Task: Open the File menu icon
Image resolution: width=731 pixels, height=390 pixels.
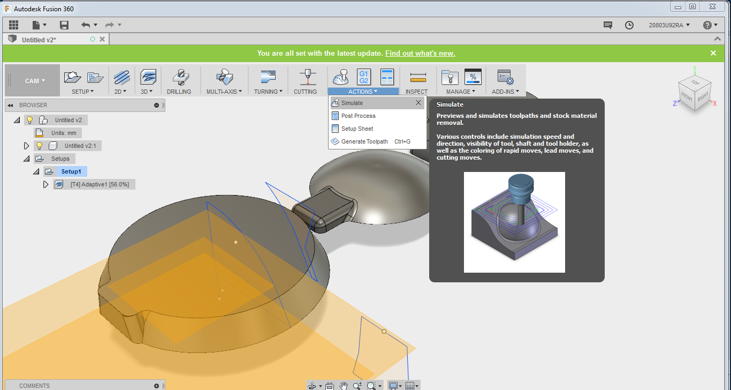Action: coord(40,25)
